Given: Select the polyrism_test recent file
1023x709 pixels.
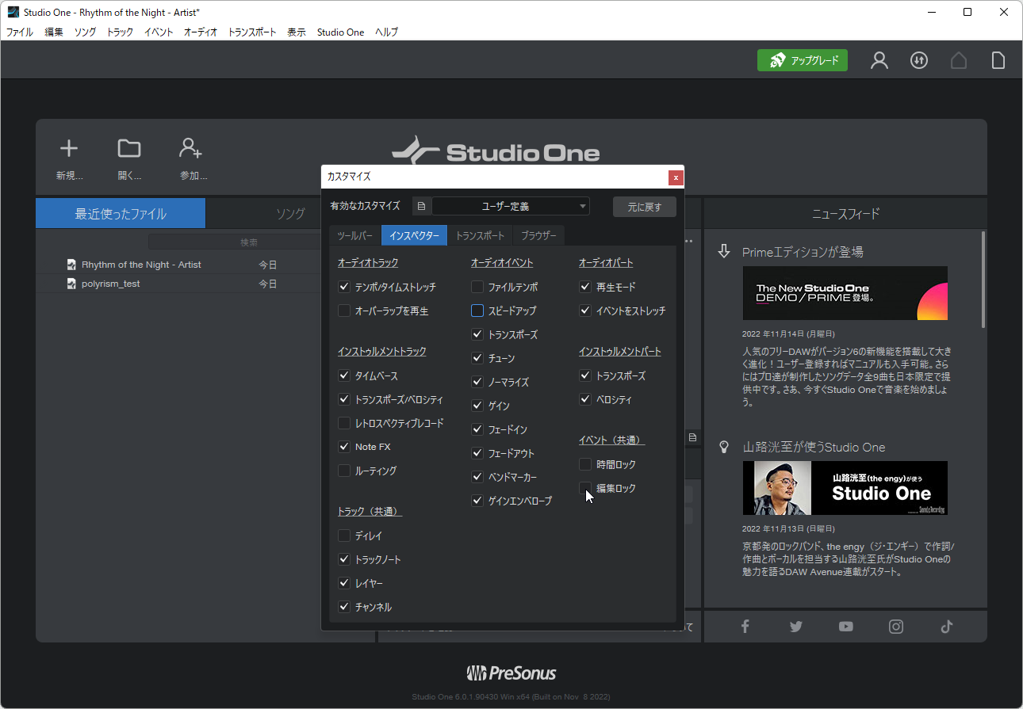Looking at the screenshot, I should pos(120,283).
